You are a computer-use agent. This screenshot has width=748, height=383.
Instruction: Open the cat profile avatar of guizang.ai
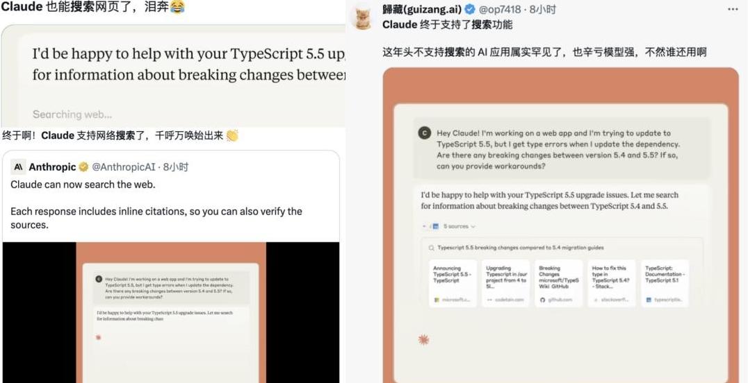pyautogui.click(x=362, y=17)
